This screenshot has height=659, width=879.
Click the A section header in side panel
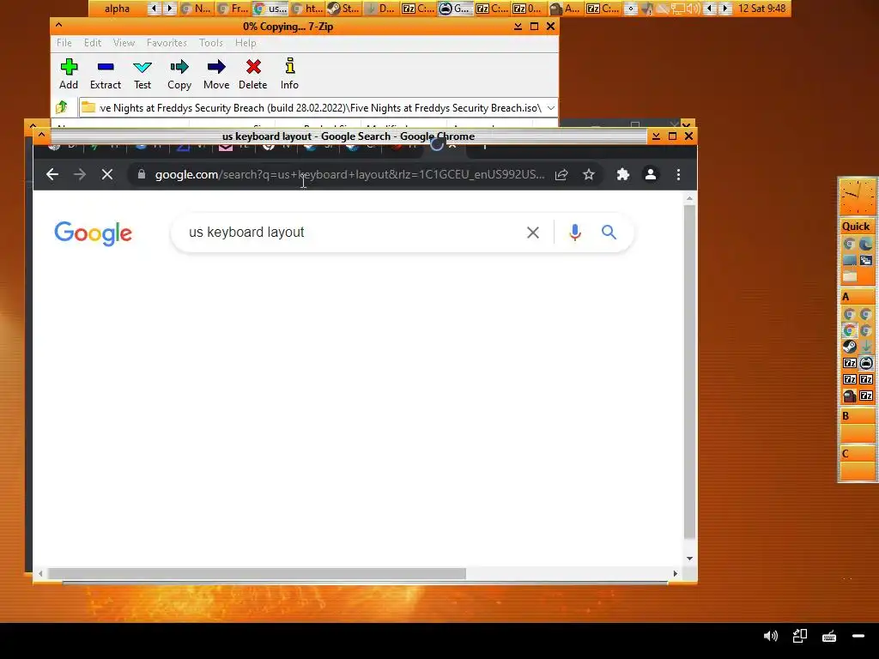coord(856,296)
